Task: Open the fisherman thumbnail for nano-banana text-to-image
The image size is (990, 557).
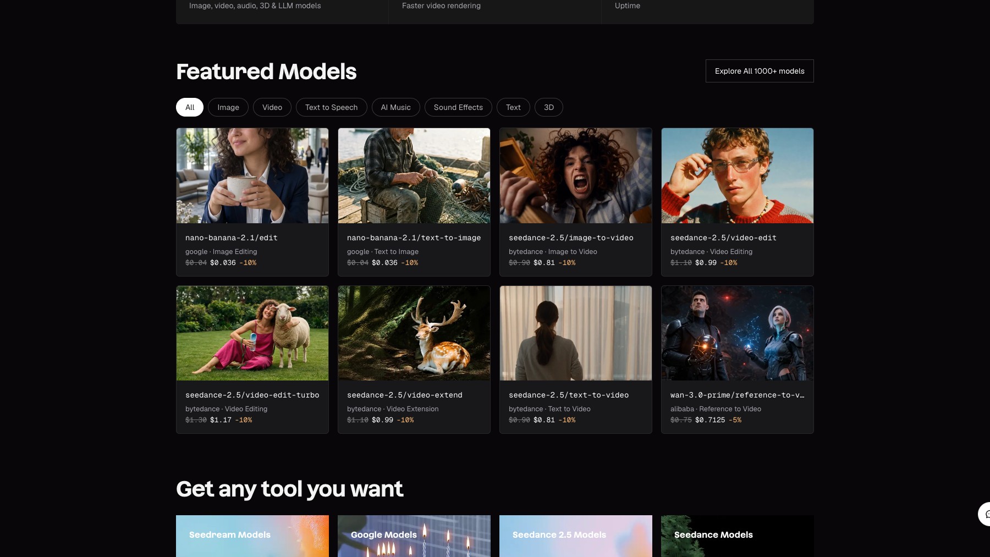Action: tap(414, 175)
